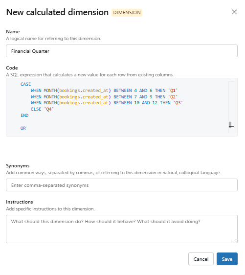Place cursor on the OR keyword line
This screenshot has height=275, width=245.
tap(23, 128)
